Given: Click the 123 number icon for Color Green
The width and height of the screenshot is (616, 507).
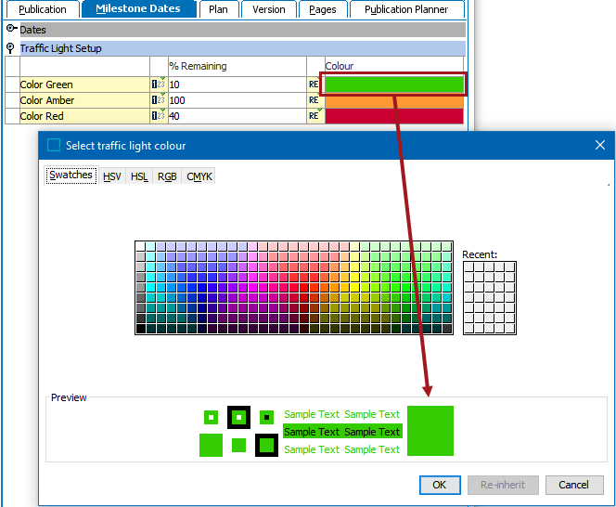Looking at the screenshot, I should [158, 84].
